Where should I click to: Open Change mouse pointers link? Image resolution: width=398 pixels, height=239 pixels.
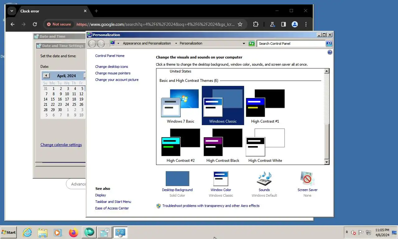pyautogui.click(x=113, y=73)
